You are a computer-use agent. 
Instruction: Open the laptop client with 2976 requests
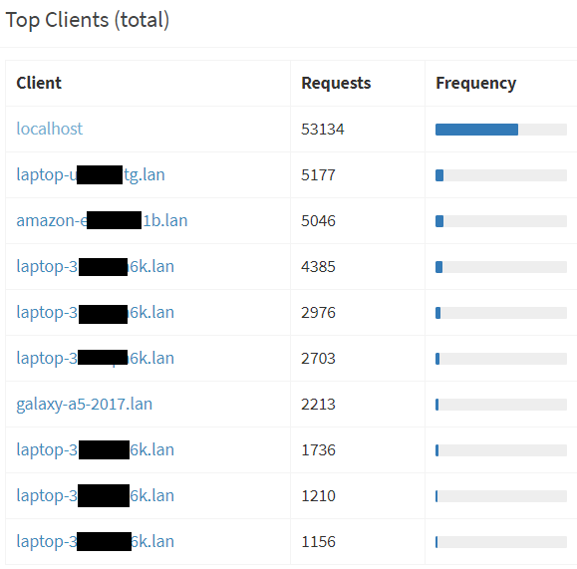95,313
